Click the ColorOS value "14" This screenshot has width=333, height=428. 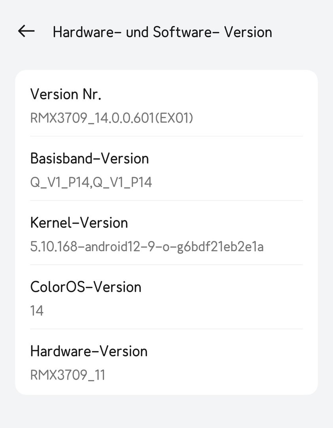37,311
